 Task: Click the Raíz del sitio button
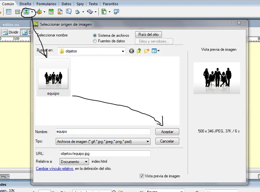[x=148, y=34]
